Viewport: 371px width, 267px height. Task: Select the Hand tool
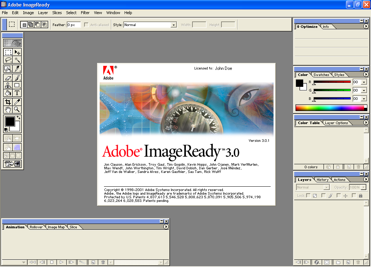pos(8,109)
